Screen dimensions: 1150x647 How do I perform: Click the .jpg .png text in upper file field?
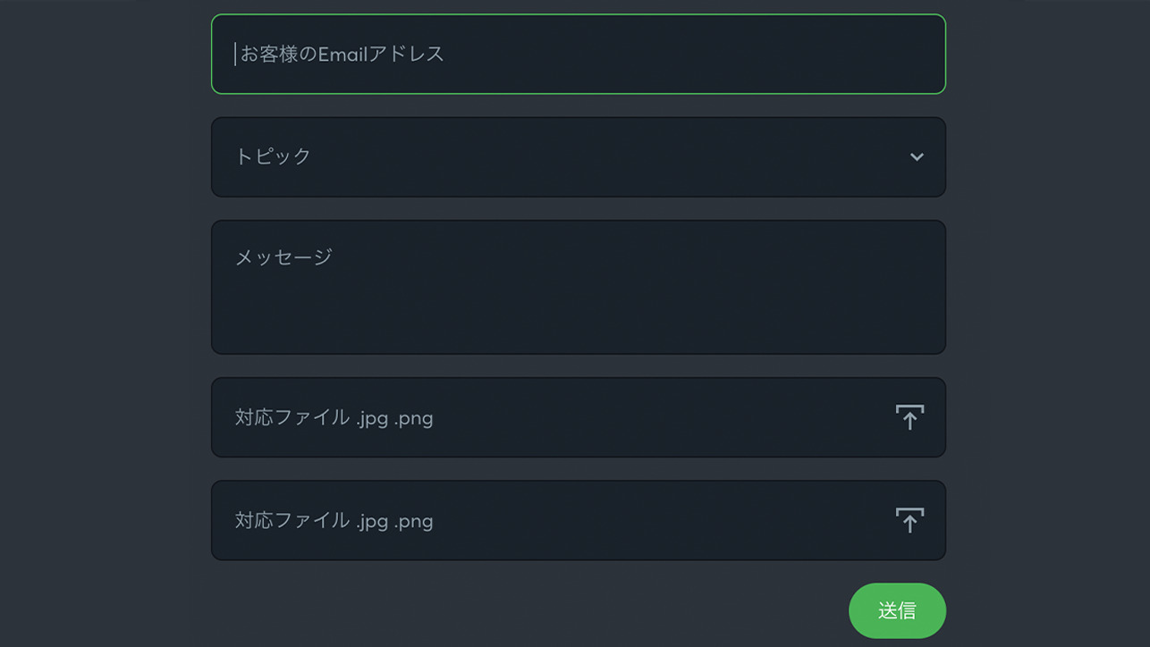coord(394,418)
